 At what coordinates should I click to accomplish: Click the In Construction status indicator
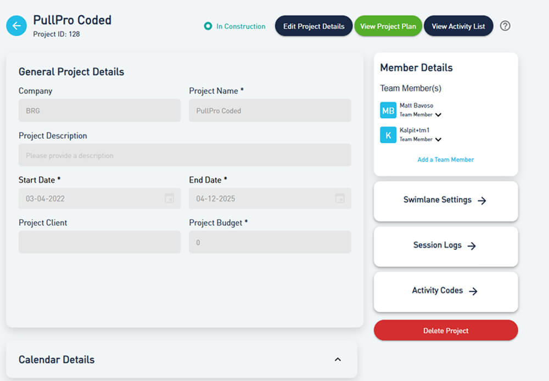tap(234, 26)
